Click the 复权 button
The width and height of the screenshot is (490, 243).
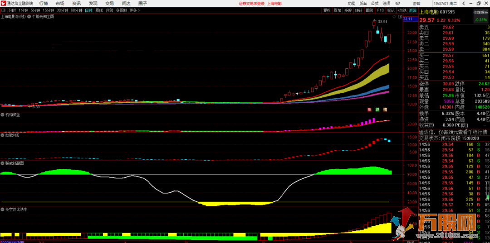point(327,10)
